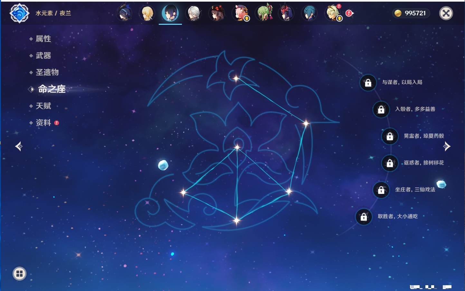Image resolution: width=465 pixels, height=291 pixels.
Task: Open the 属性 attributes menu
Action: tap(43, 39)
